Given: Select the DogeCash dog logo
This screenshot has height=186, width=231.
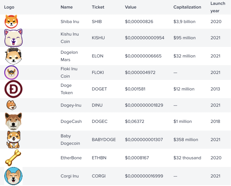Looking at the screenshot, I should (x=13, y=121).
